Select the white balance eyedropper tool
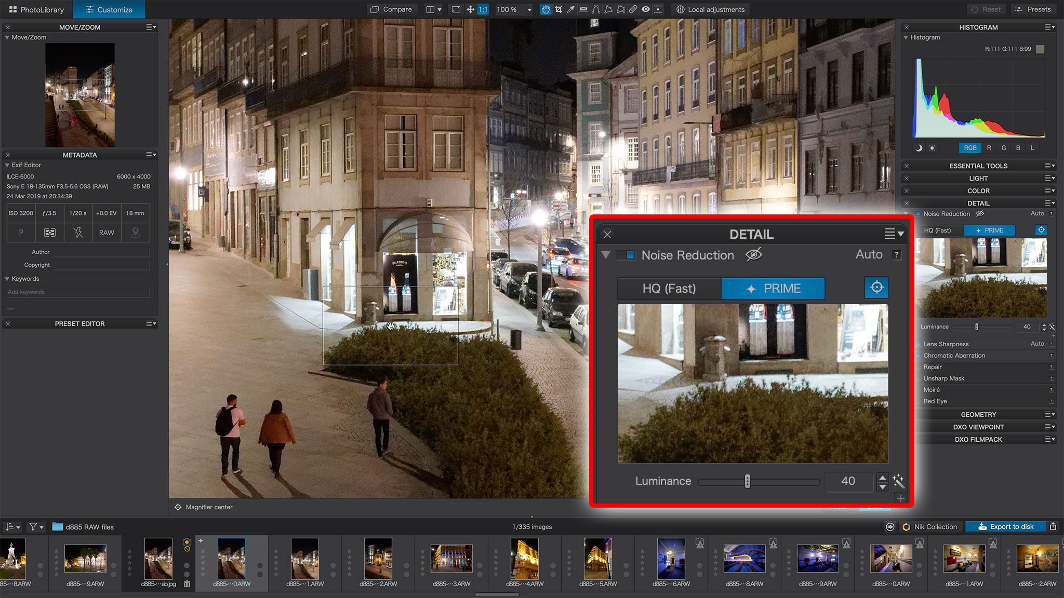 coord(571,9)
